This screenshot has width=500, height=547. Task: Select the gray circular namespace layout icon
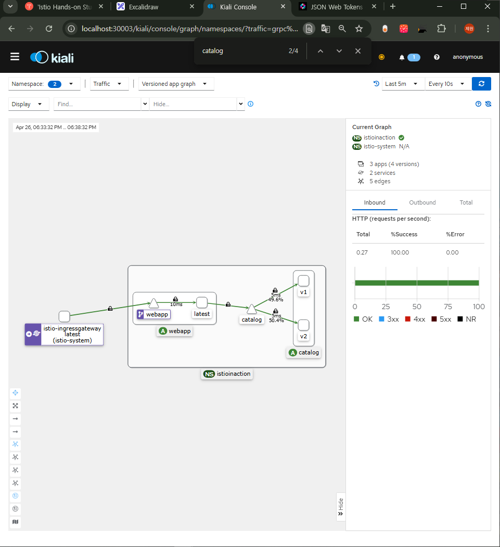[x=15, y=509]
